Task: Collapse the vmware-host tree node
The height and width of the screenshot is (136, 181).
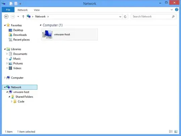Action: click(x=7, y=92)
